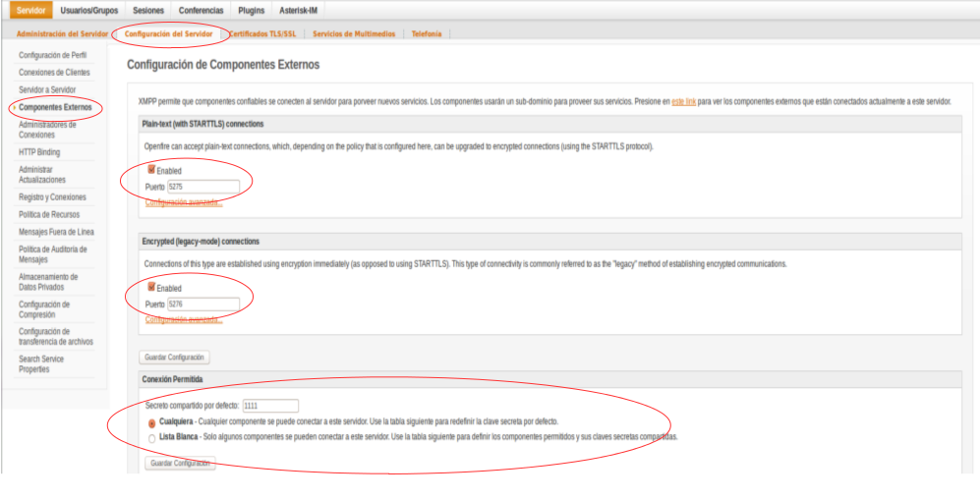The width and height of the screenshot is (980, 500).
Task: Open Configuración de transferencia de archivos
Action: click(56, 337)
